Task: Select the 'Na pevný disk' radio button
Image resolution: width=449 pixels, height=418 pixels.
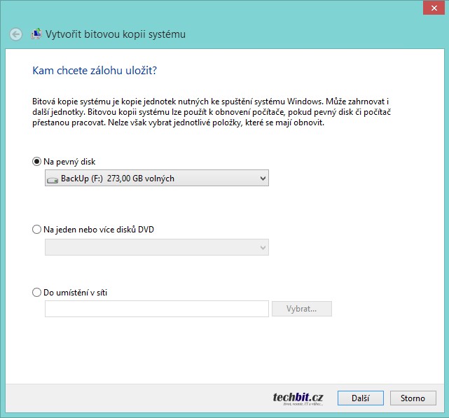Action: (37, 161)
